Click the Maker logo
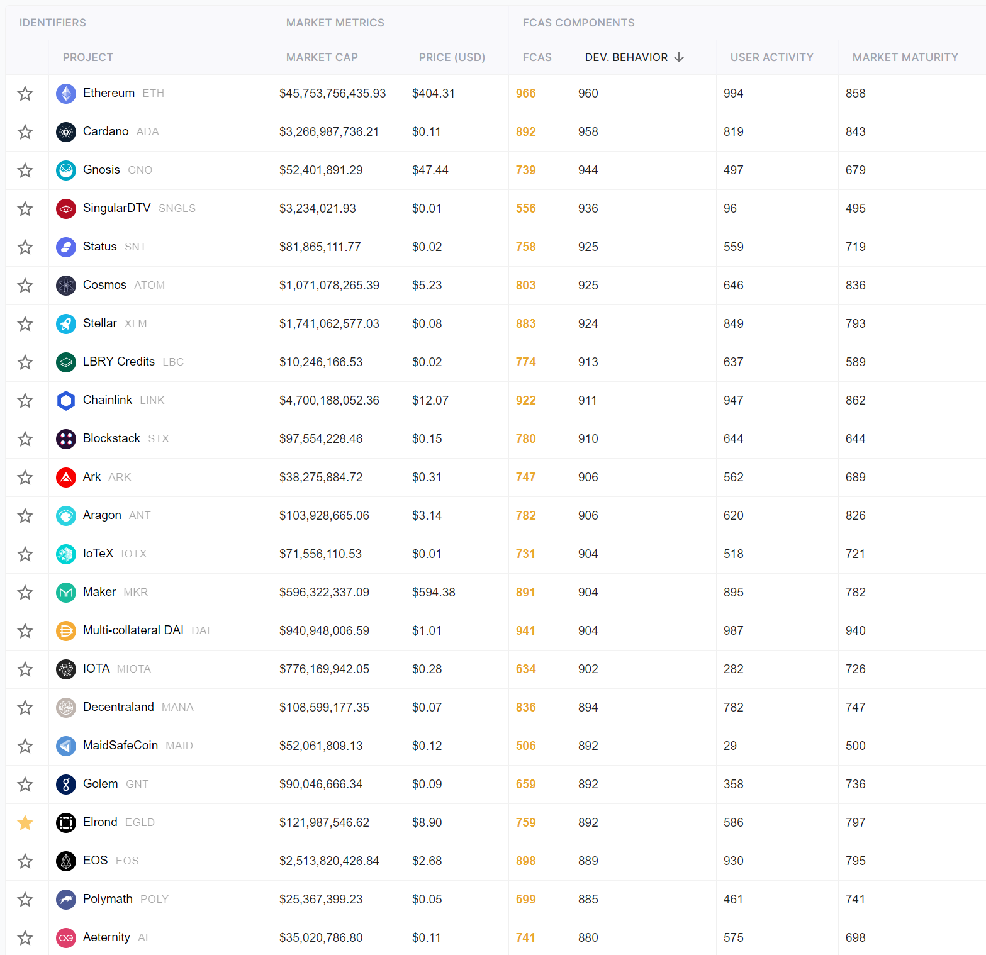The width and height of the screenshot is (986, 955). point(66,593)
